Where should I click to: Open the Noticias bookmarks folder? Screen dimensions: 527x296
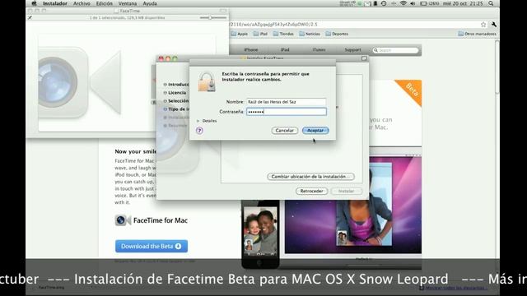point(310,34)
